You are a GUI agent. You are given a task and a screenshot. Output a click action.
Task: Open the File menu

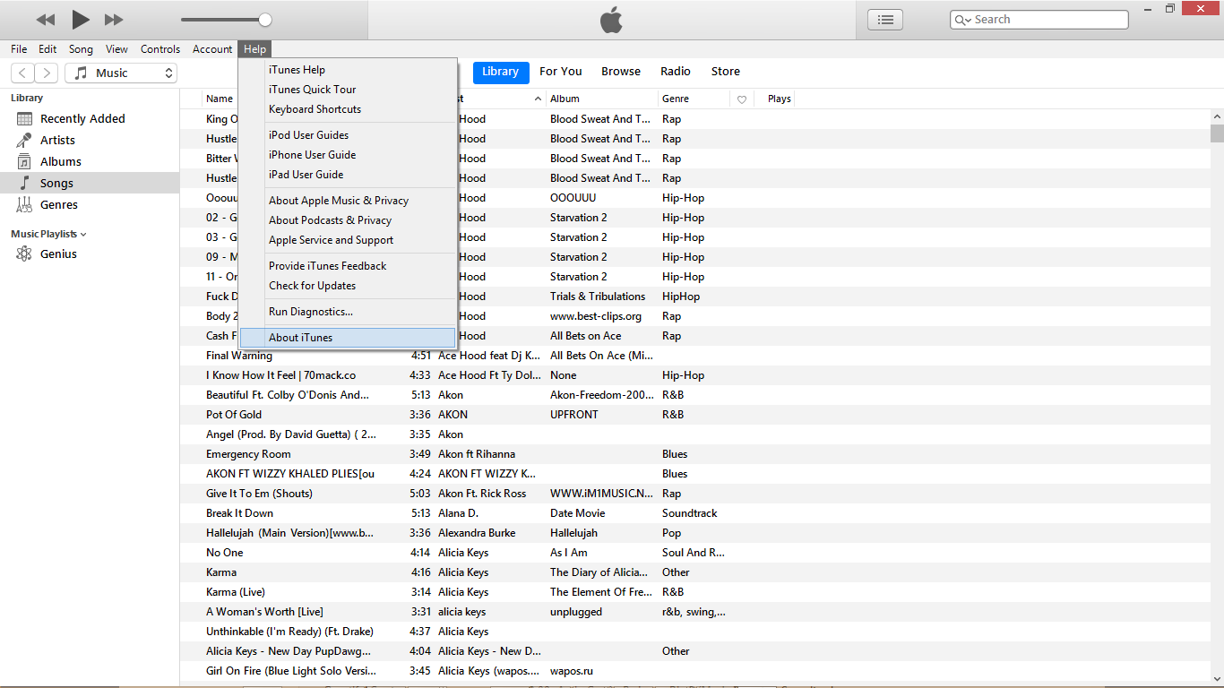click(x=19, y=49)
